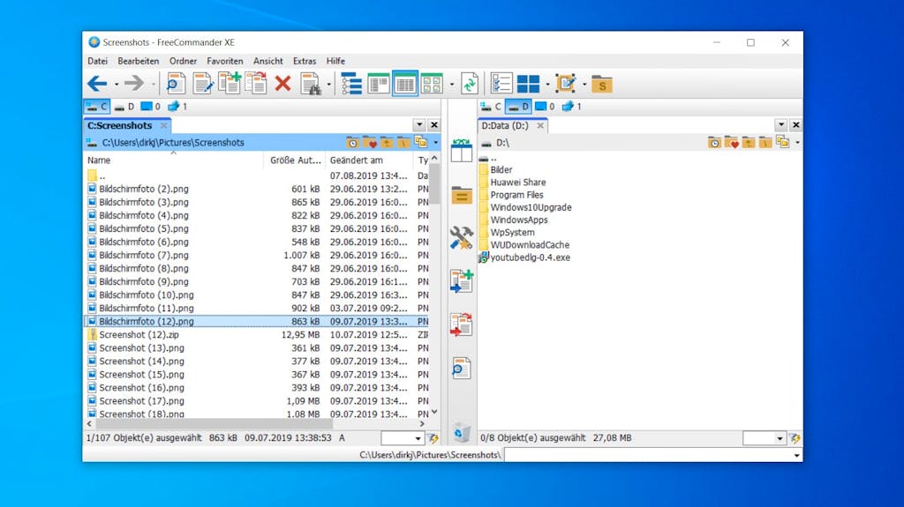Switch to thumbnails view mode
This screenshot has width=904, height=507.
click(x=432, y=84)
